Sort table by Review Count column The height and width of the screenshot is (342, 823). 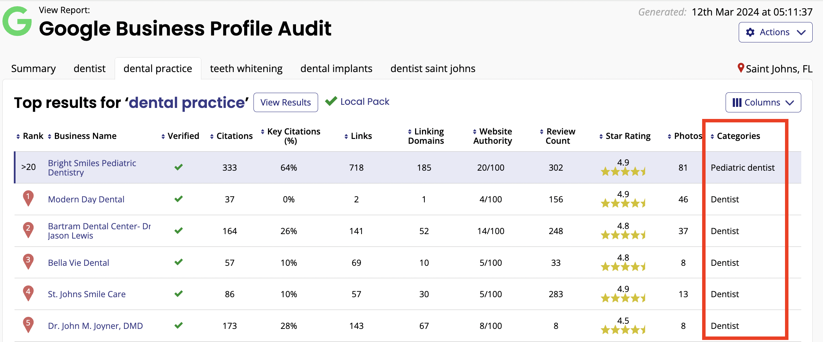(557, 136)
